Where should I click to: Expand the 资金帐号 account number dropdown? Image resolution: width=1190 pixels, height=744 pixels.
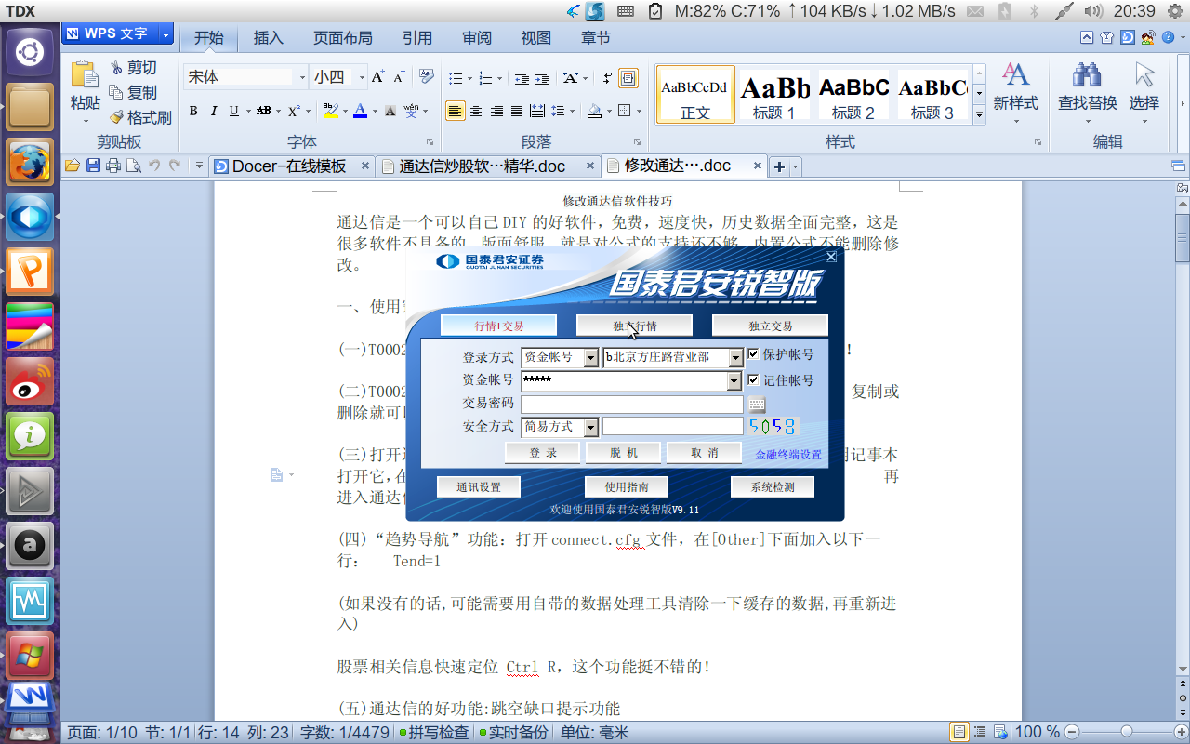coord(735,380)
